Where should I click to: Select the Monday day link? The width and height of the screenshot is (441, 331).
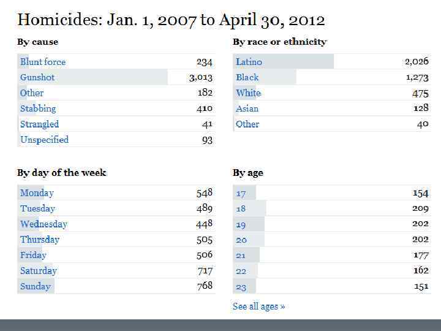(37, 193)
